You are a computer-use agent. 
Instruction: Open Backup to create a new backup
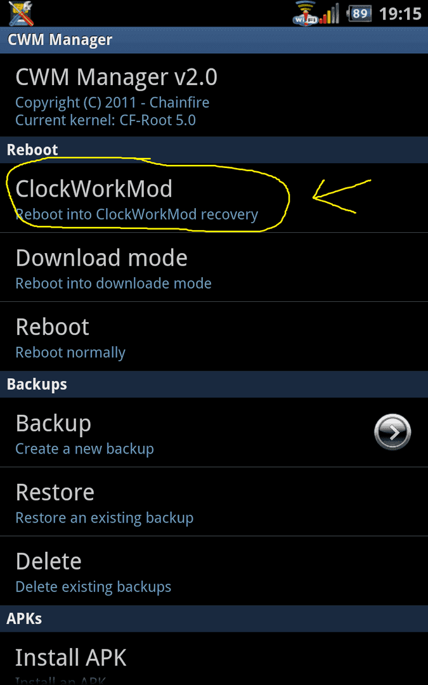214,432
